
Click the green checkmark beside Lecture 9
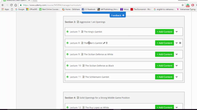[x=67, y=54]
